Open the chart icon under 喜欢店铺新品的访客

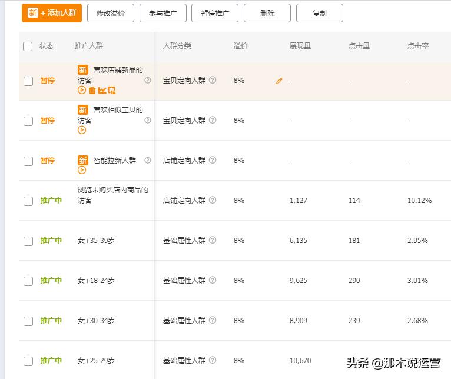tap(102, 90)
